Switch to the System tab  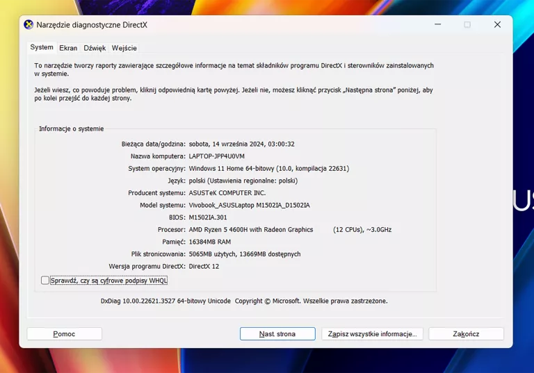(42, 47)
